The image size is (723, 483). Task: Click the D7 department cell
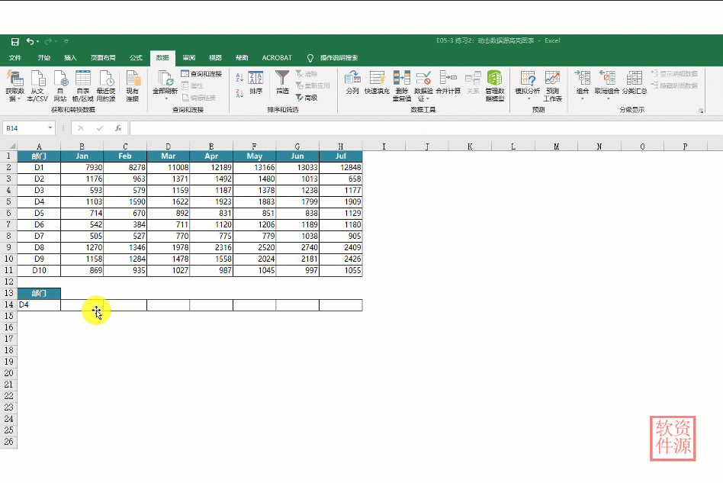pyautogui.click(x=39, y=236)
